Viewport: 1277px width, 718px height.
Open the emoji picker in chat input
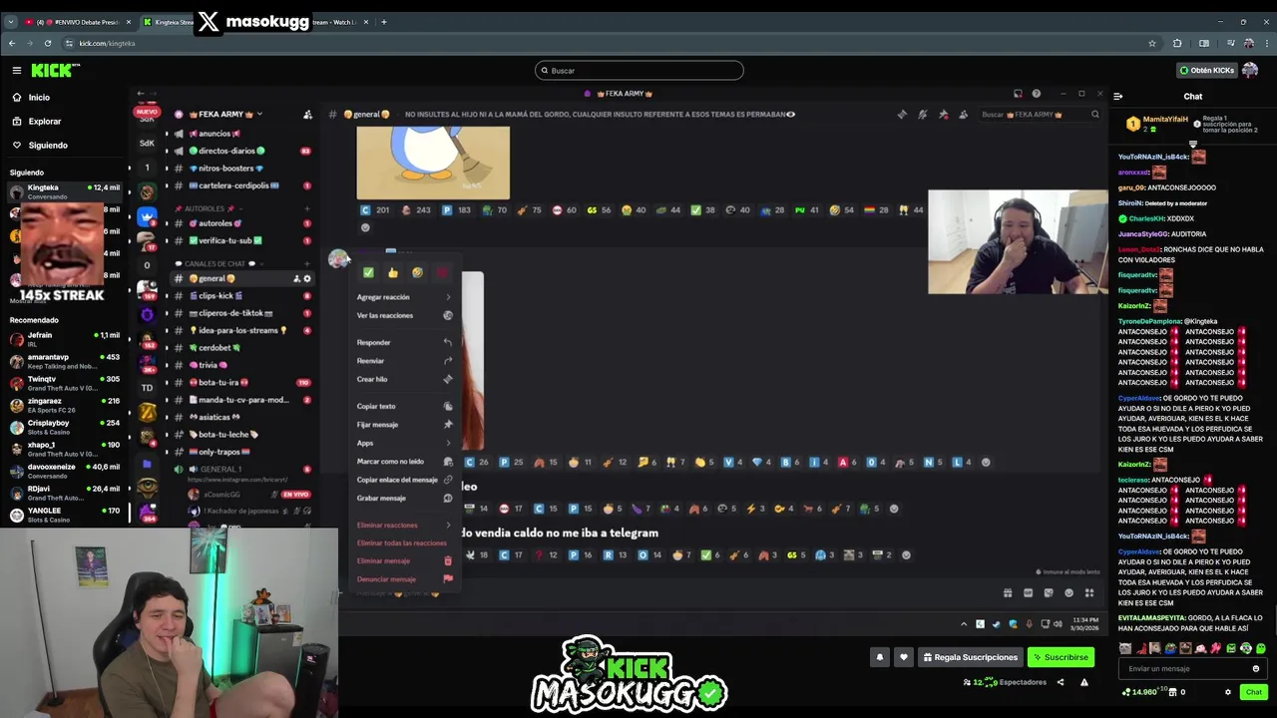[1256, 668]
